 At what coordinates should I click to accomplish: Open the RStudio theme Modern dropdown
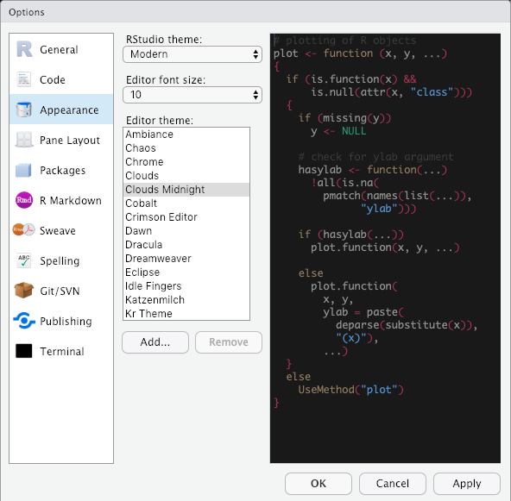point(192,54)
